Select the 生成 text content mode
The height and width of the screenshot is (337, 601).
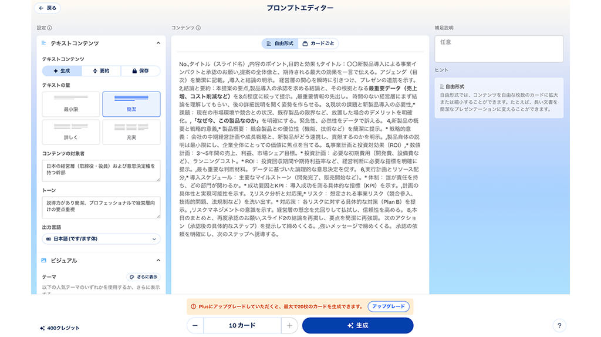[62, 71]
